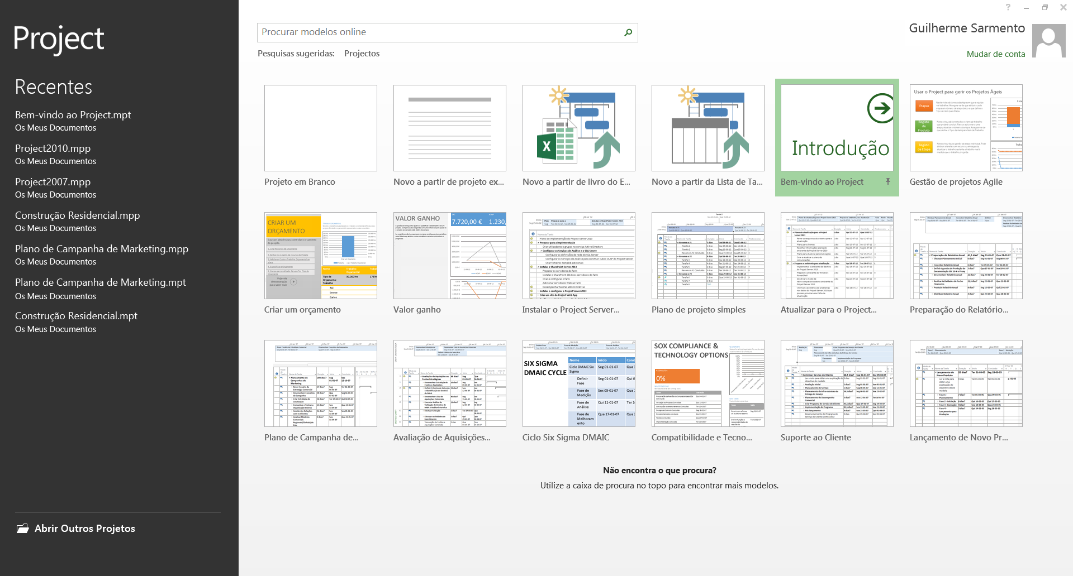
Task: Click the Bem-vindo ao Project tile label
Action: (822, 182)
